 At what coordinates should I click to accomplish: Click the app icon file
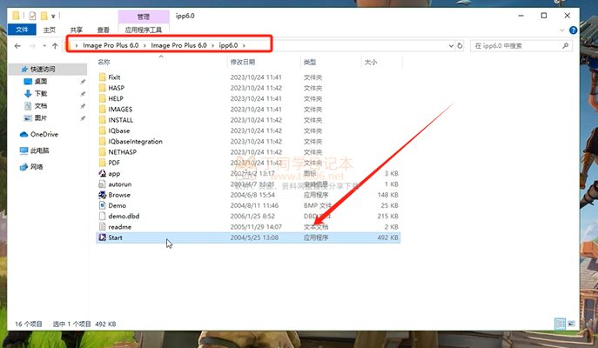(x=102, y=173)
